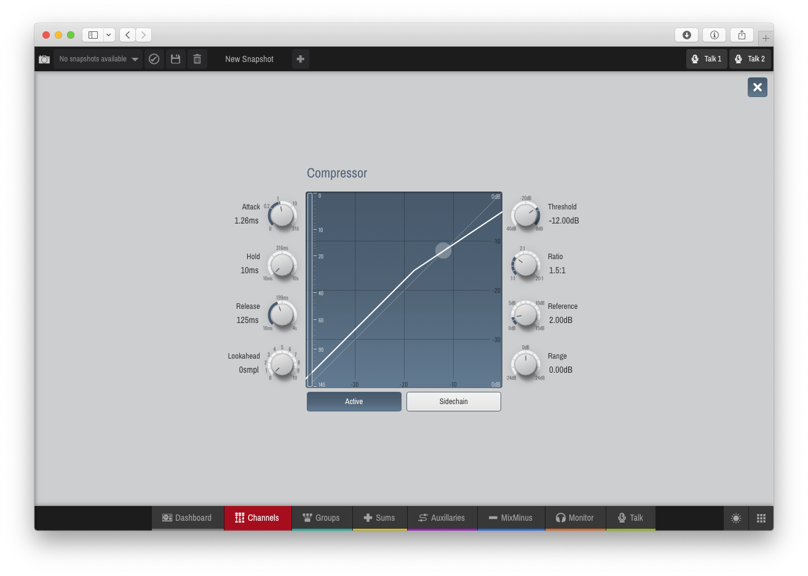Viewport: 808px width, 576px height.
Task: Click the gain reduction meter bar
Action: tap(310, 290)
